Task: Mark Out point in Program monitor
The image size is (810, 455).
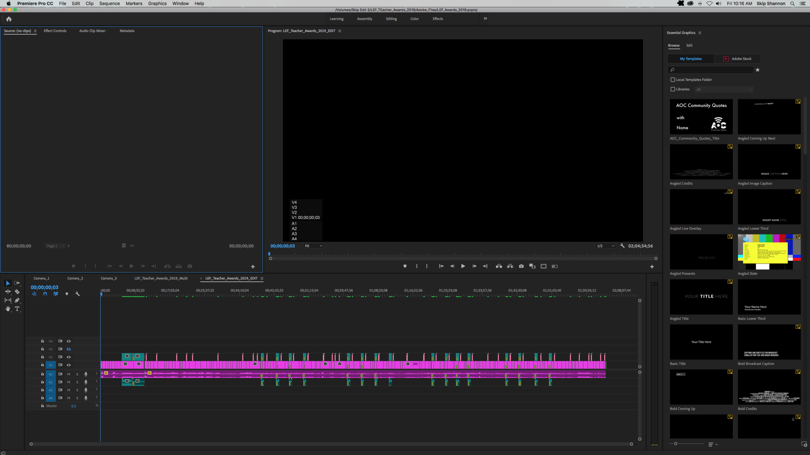Action: pos(427,266)
